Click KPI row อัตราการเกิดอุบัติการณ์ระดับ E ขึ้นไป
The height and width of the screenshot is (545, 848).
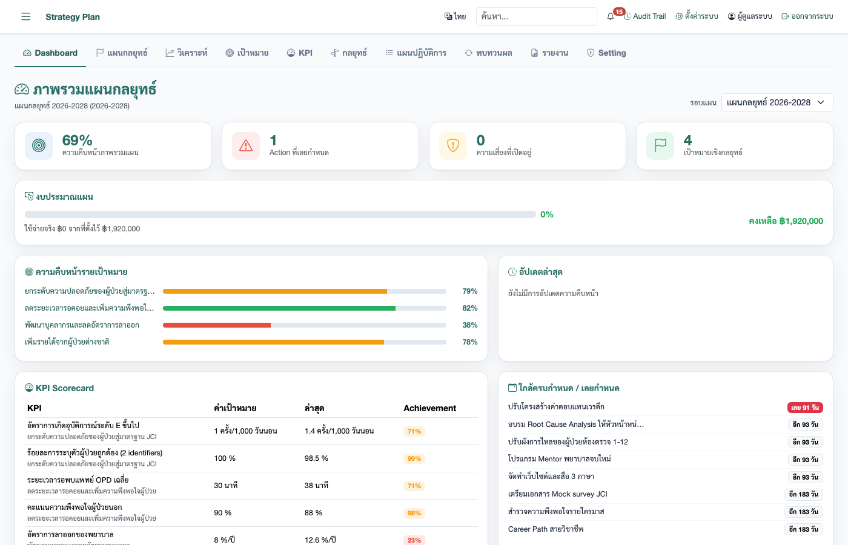coord(251,431)
